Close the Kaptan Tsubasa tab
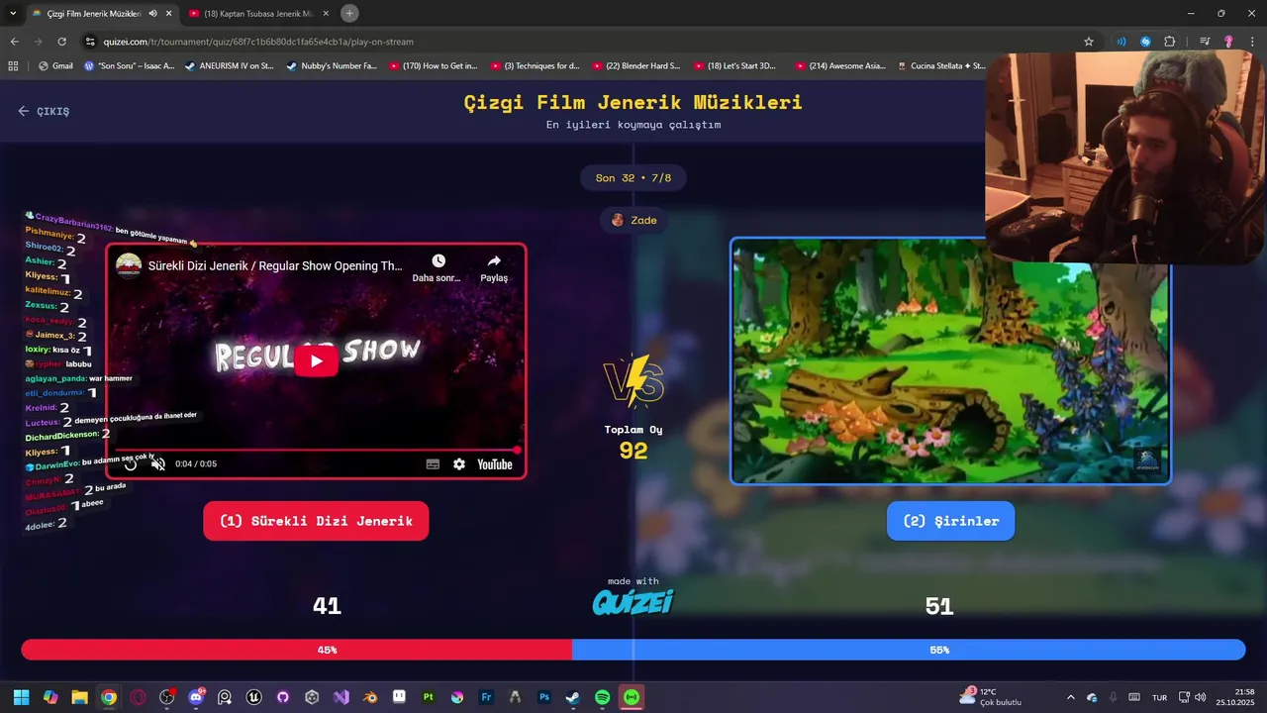1267x713 pixels. [x=326, y=13]
